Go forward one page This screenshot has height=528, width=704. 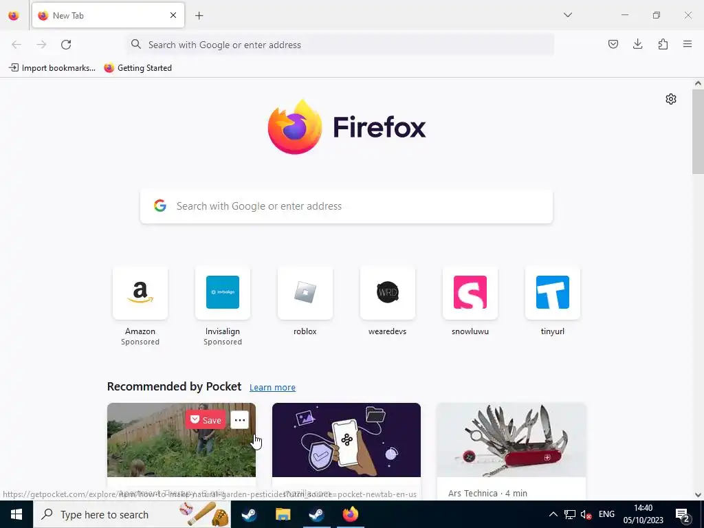click(x=41, y=45)
